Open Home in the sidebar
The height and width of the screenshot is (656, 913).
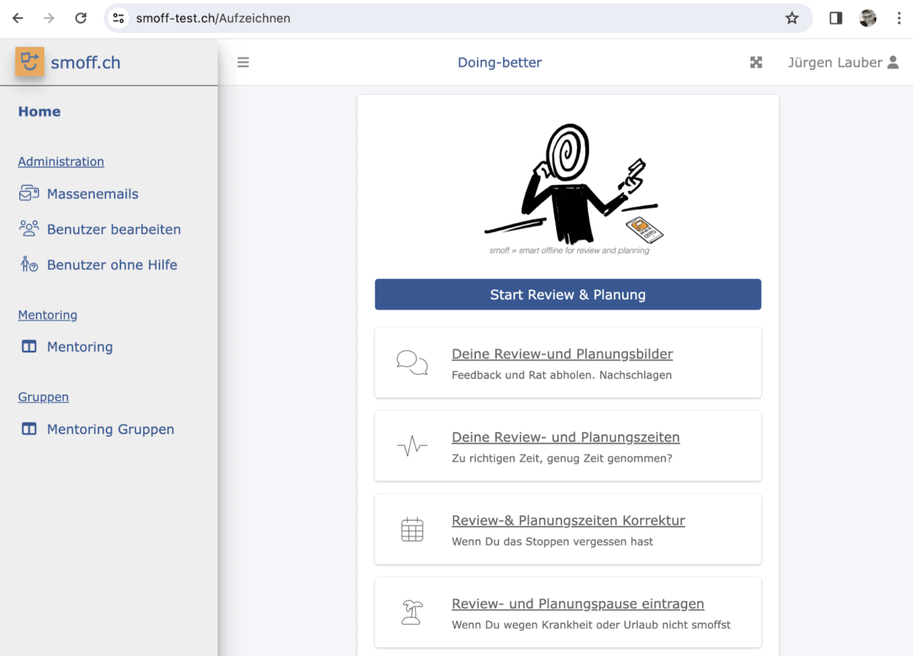(39, 111)
